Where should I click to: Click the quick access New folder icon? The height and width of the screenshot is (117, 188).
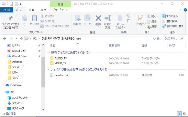[16, 4]
